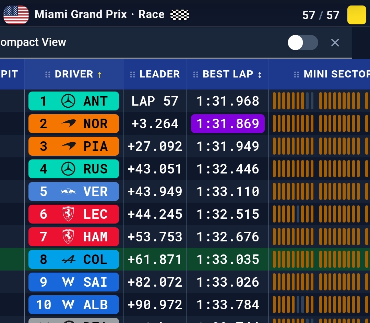The height and width of the screenshot is (323, 370).
Task: Click the gap value +90.972
Action: pyautogui.click(x=155, y=305)
